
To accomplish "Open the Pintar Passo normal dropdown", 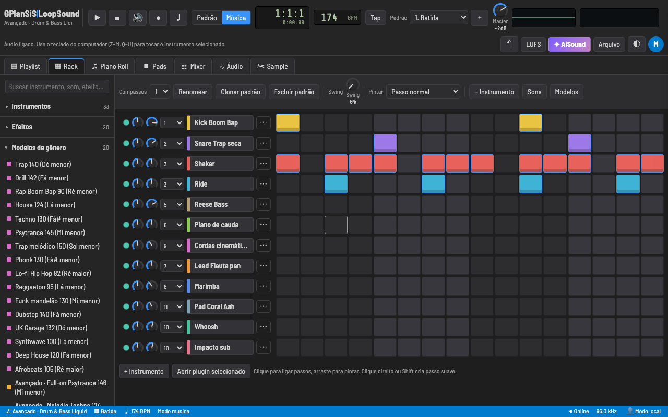I will pyautogui.click(x=423, y=92).
